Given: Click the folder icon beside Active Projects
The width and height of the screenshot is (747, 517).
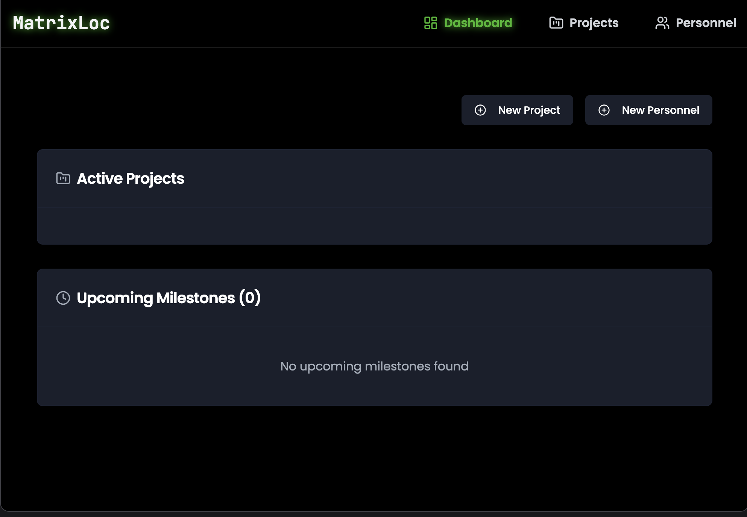Looking at the screenshot, I should [x=63, y=178].
